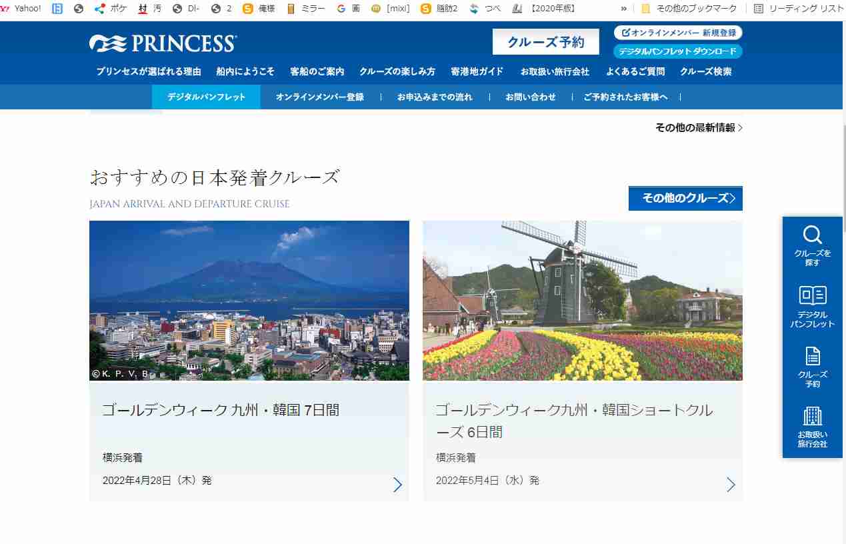This screenshot has width=846, height=544.
Task: Open the ミラー bookmark
Action: (x=305, y=9)
